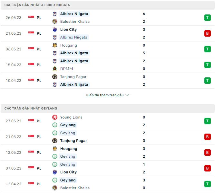Click Tanjong Pagar crest in 10.04.23 match

pyautogui.click(x=55, y=77)
